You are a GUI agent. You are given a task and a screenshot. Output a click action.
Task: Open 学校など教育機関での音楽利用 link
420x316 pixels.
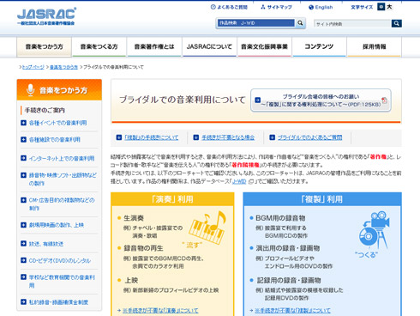tap(62, 281)
